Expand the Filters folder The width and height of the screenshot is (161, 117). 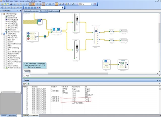click(4, 46)
